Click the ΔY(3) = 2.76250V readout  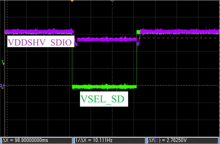[x=183, y=140]
